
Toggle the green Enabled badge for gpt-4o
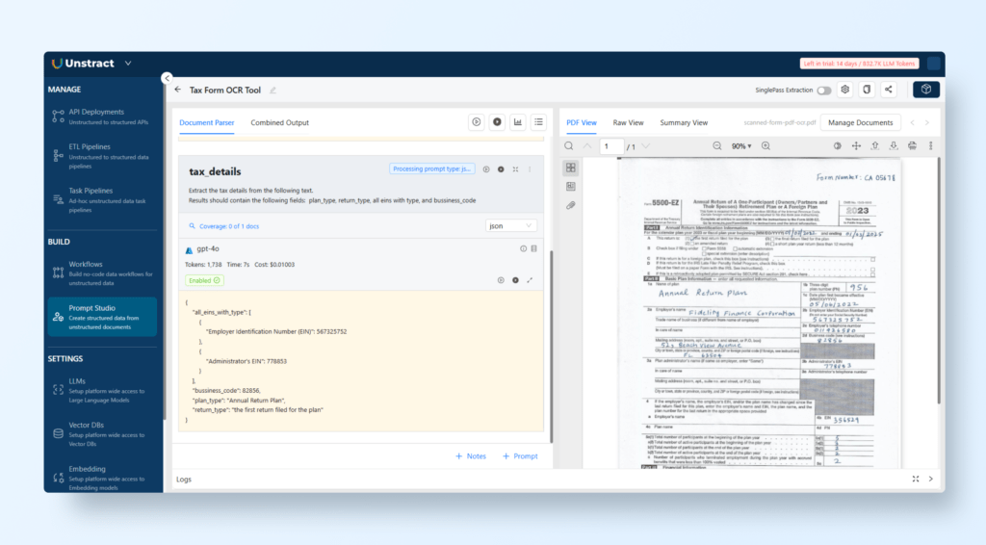tap(204, 280)
